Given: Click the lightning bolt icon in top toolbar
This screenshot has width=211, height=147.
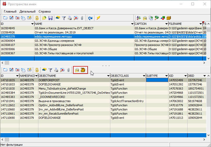Looking at the screenshot, I should [x=98, y=18].
